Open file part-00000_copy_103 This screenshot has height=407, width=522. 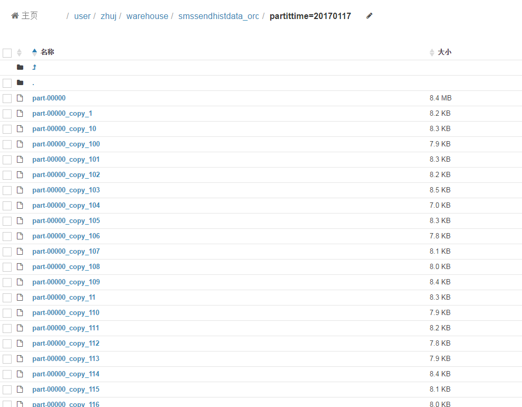click(x=66, y=190)
